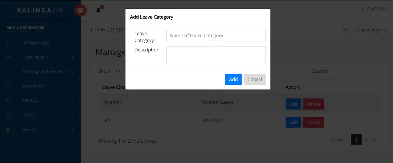Click the Cancel button in dialog
The width and height of the screenshot is (393, 163).
point(255,79)
